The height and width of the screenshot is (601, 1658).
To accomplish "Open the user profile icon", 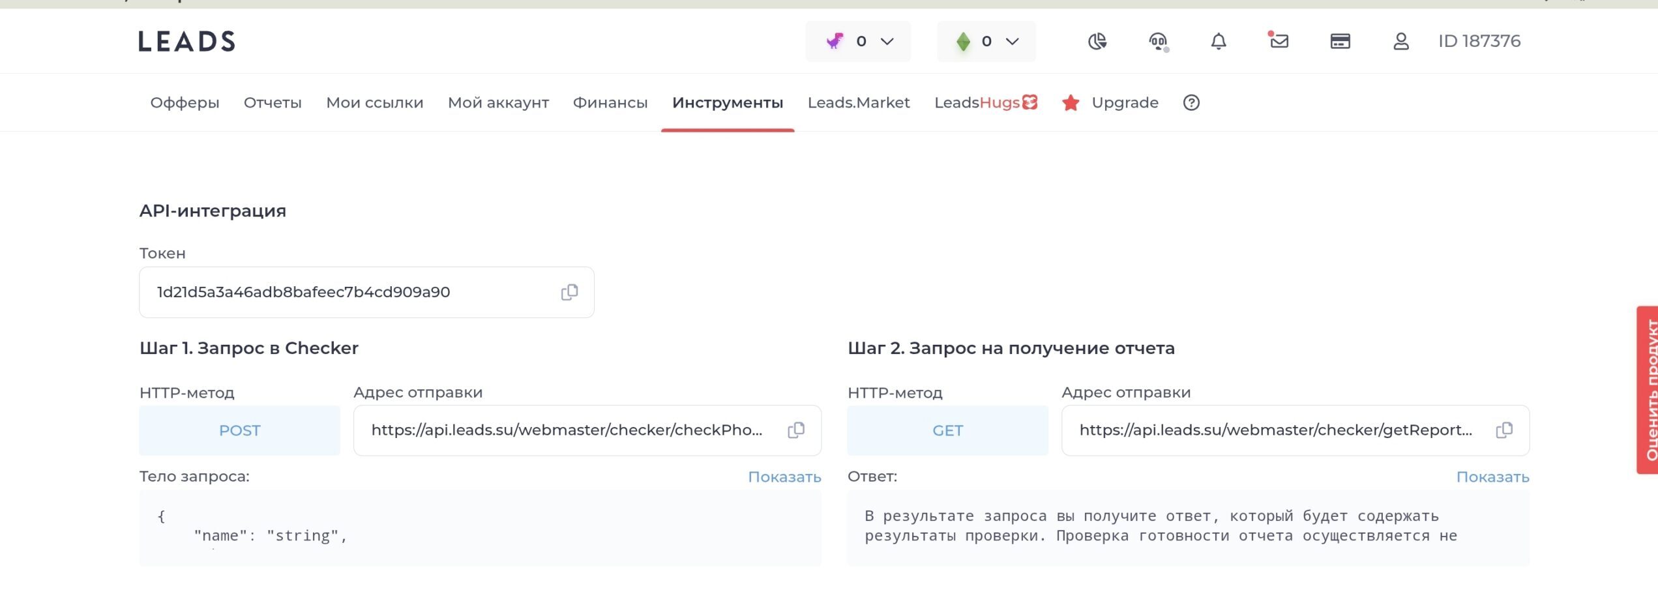I will coord(1400,42).
